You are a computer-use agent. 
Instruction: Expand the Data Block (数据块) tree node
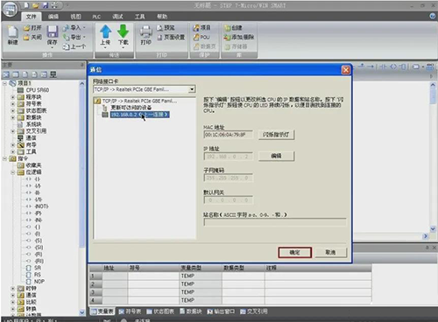pyautogui.click(x=12, y=117)
